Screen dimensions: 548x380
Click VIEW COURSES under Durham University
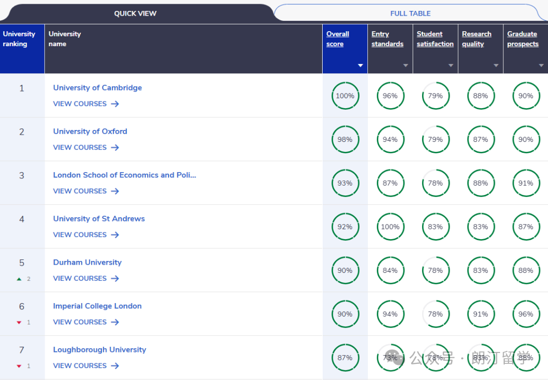tap(86, 279)
